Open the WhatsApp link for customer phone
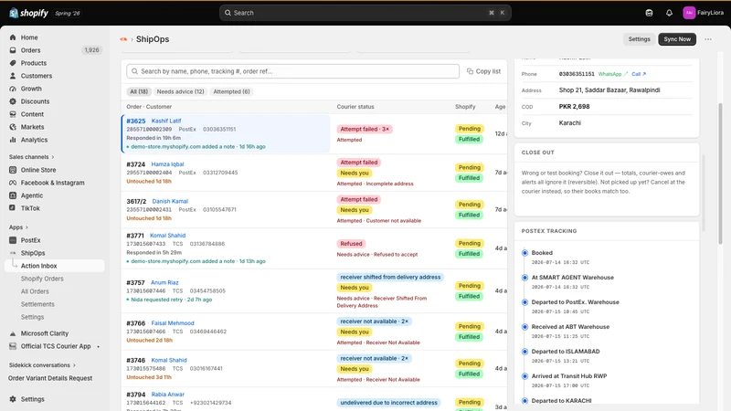This screenshot has height=411, width=731. 612,74
